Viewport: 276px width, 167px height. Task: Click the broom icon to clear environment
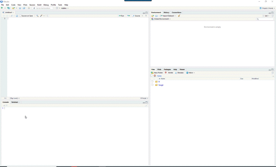tap(179, 16)
